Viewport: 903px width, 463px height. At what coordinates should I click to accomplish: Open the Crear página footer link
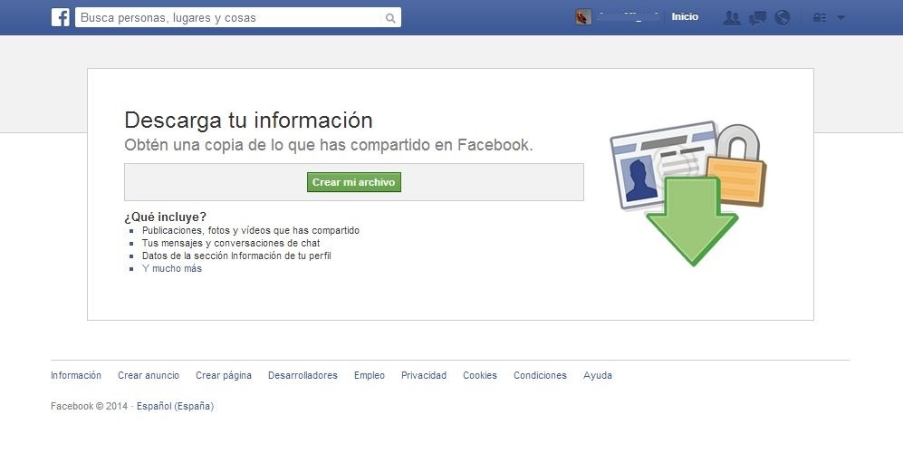pyautogui.click(x=224, y=375)
